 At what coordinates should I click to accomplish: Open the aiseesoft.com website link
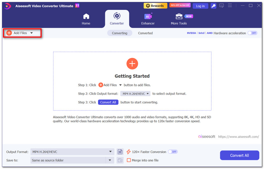238,137
